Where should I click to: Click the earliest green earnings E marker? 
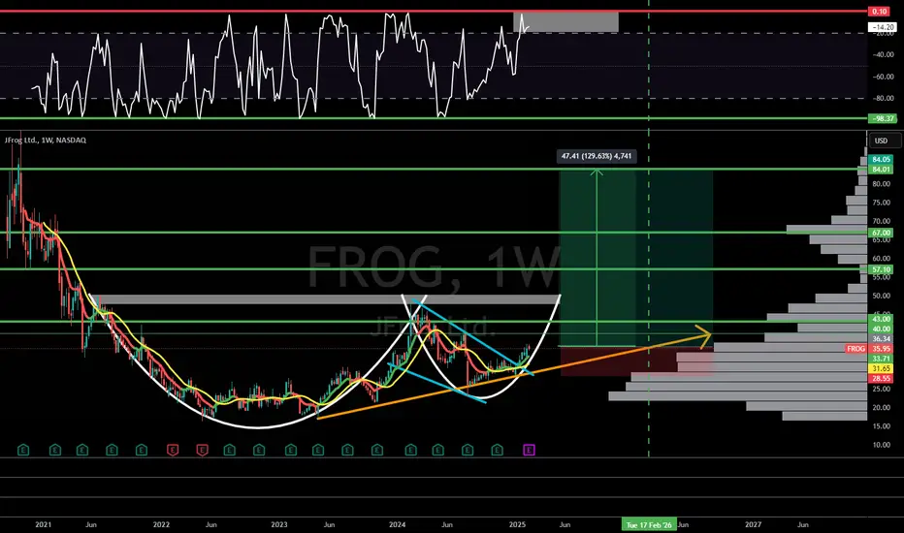coord(23,450)
